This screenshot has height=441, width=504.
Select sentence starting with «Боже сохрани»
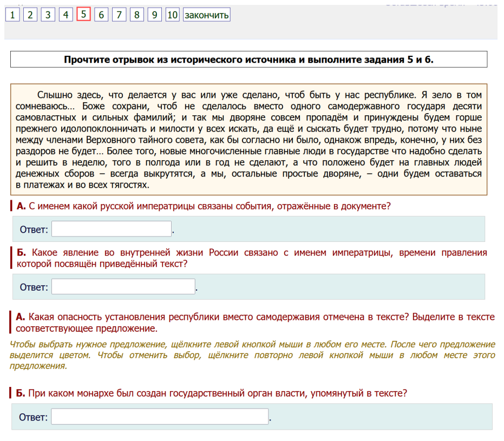(271, 106)
